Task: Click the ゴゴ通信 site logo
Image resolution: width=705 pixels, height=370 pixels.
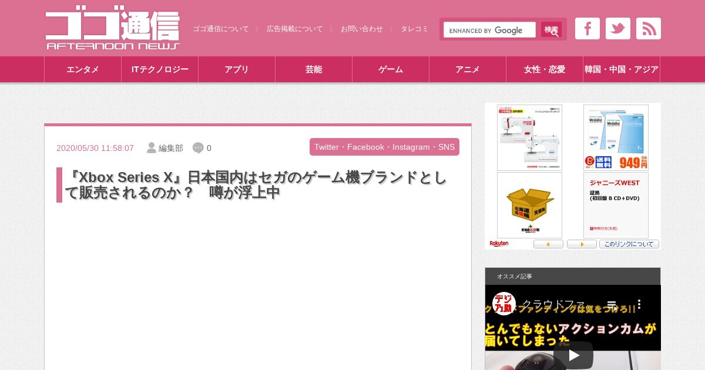Action: tap(113, 28)
